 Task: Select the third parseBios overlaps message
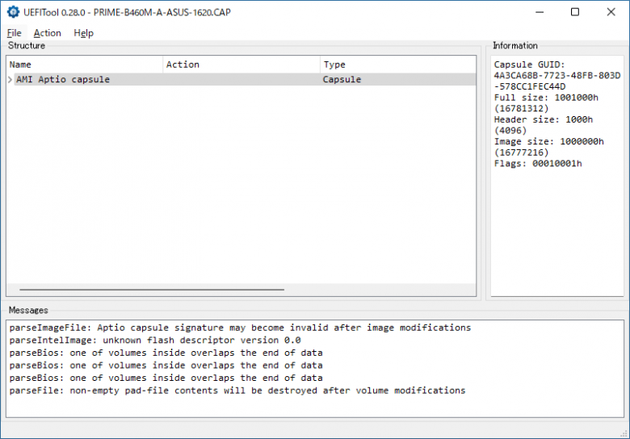point(166,378)
